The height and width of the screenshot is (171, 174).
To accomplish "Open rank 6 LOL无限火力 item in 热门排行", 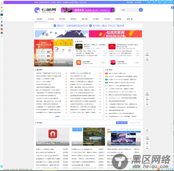I will coord(122,89).
